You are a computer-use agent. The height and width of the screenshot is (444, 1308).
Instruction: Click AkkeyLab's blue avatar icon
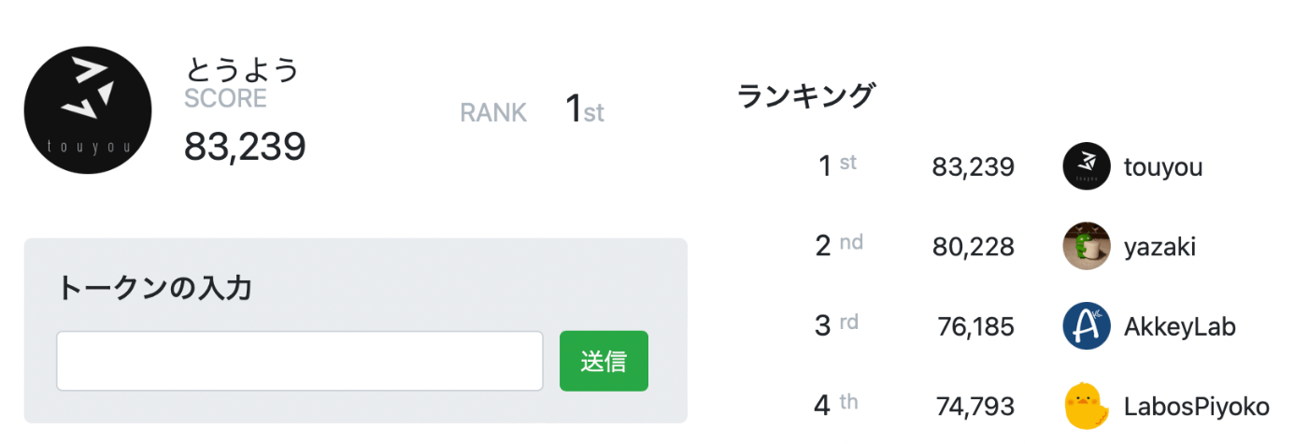(1087, 326)
